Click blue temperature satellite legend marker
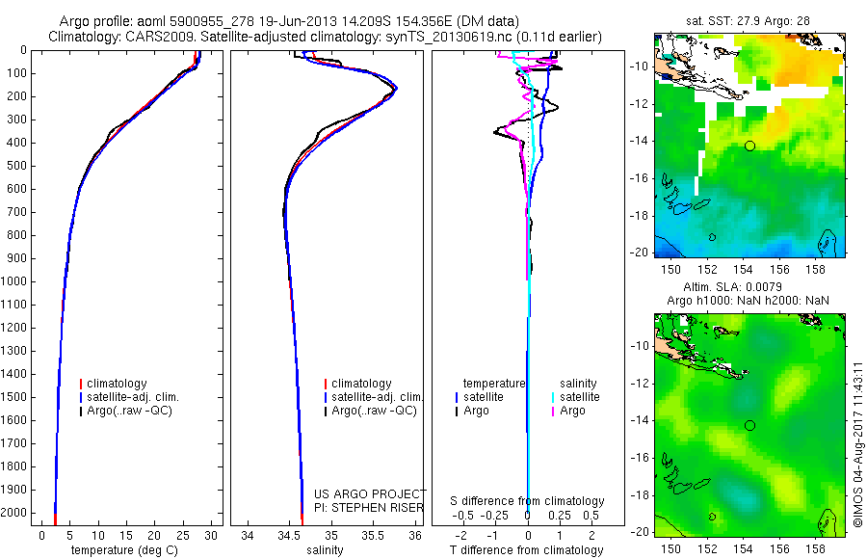Image resolution: width=867 pixels, height=559 pixels. coord(457,397)
